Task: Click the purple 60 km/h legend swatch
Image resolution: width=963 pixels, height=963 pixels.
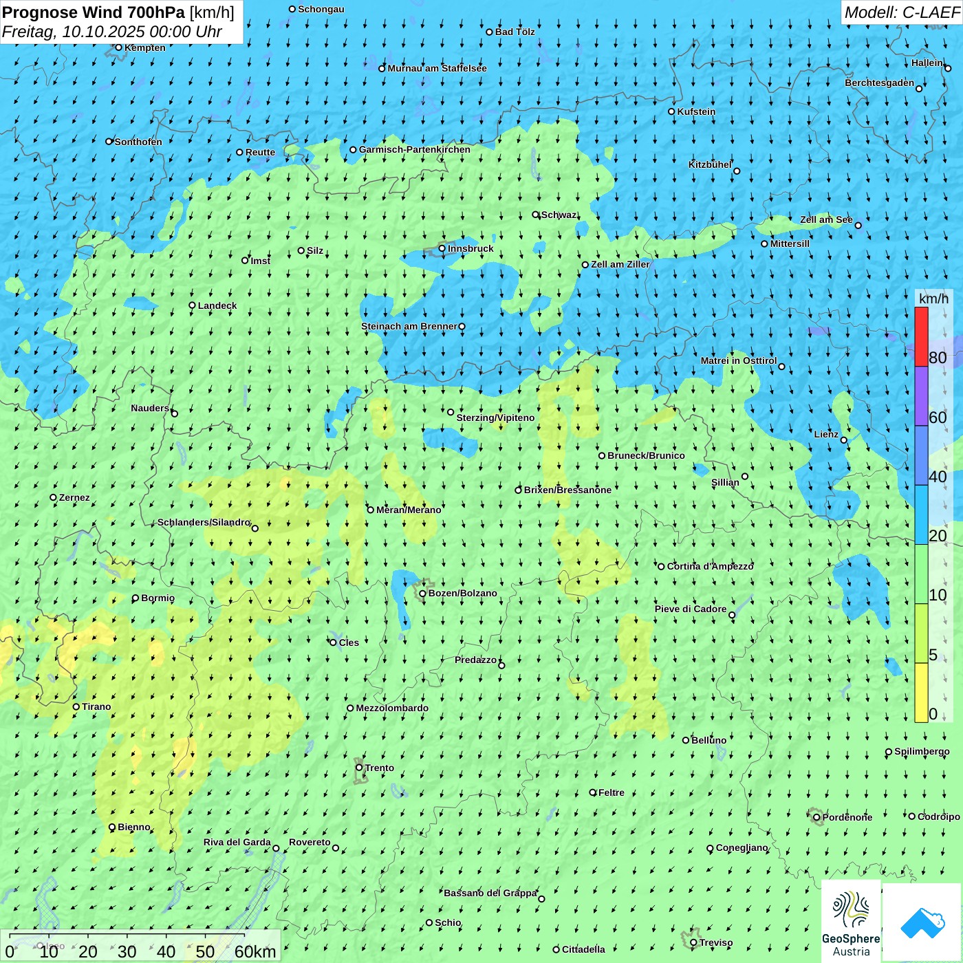Action: [x=921, y=396]
